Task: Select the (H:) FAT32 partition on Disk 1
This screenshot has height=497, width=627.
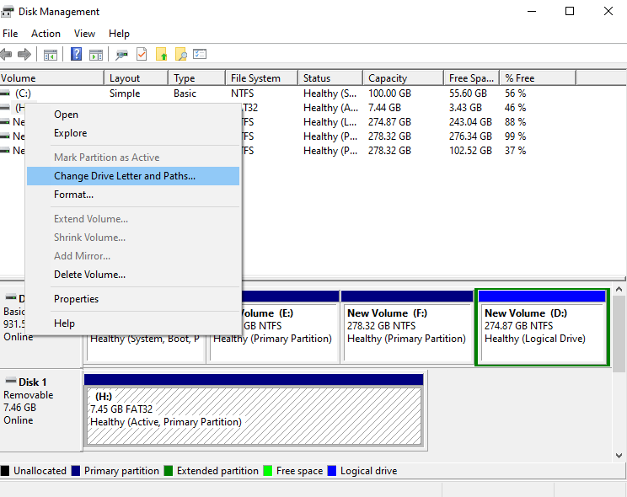Action: pyautogui.click(x=253, y=414)
